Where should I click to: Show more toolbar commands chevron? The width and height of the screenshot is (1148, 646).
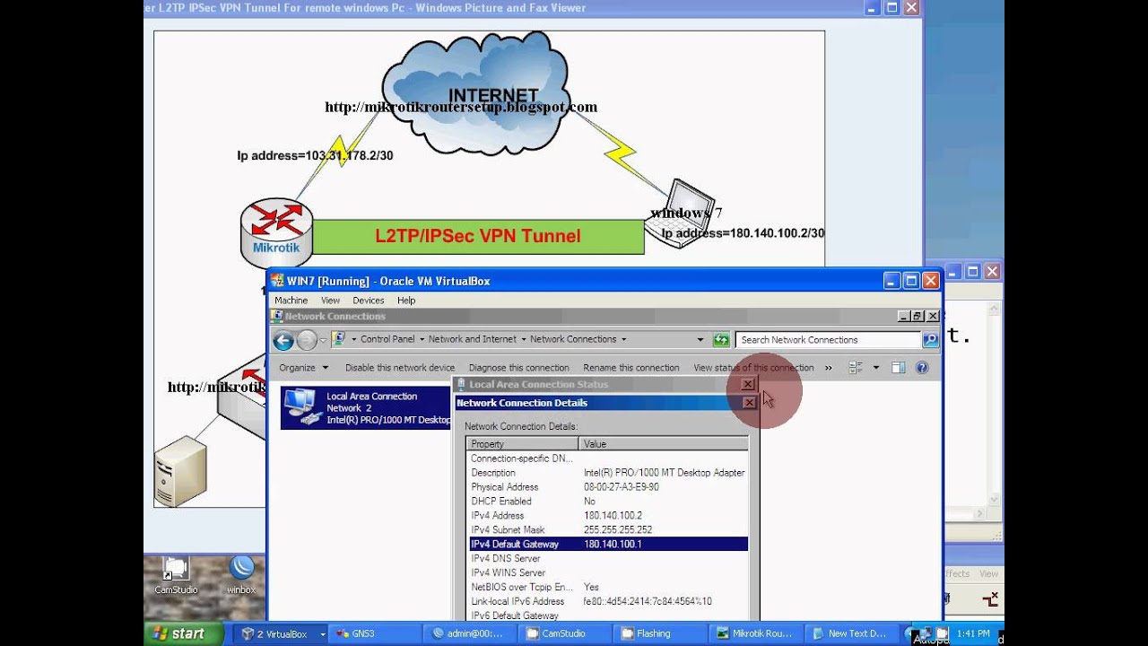click(828, 368)
